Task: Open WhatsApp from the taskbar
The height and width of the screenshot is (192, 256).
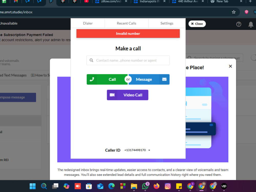Action: pyautogui.click(x=145, y=186)
